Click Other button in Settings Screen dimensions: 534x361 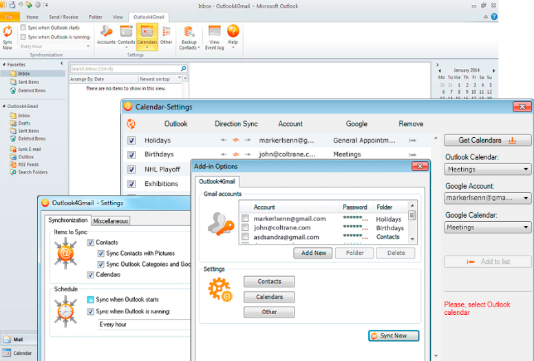click(269, 312)
